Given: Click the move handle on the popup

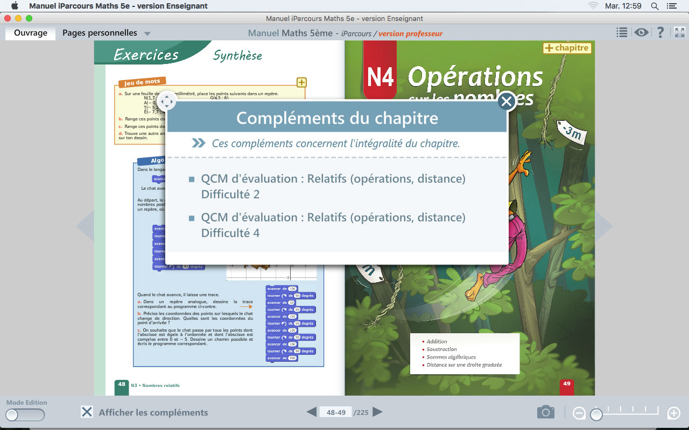Looking at the screenshot, I should [167, 101].
